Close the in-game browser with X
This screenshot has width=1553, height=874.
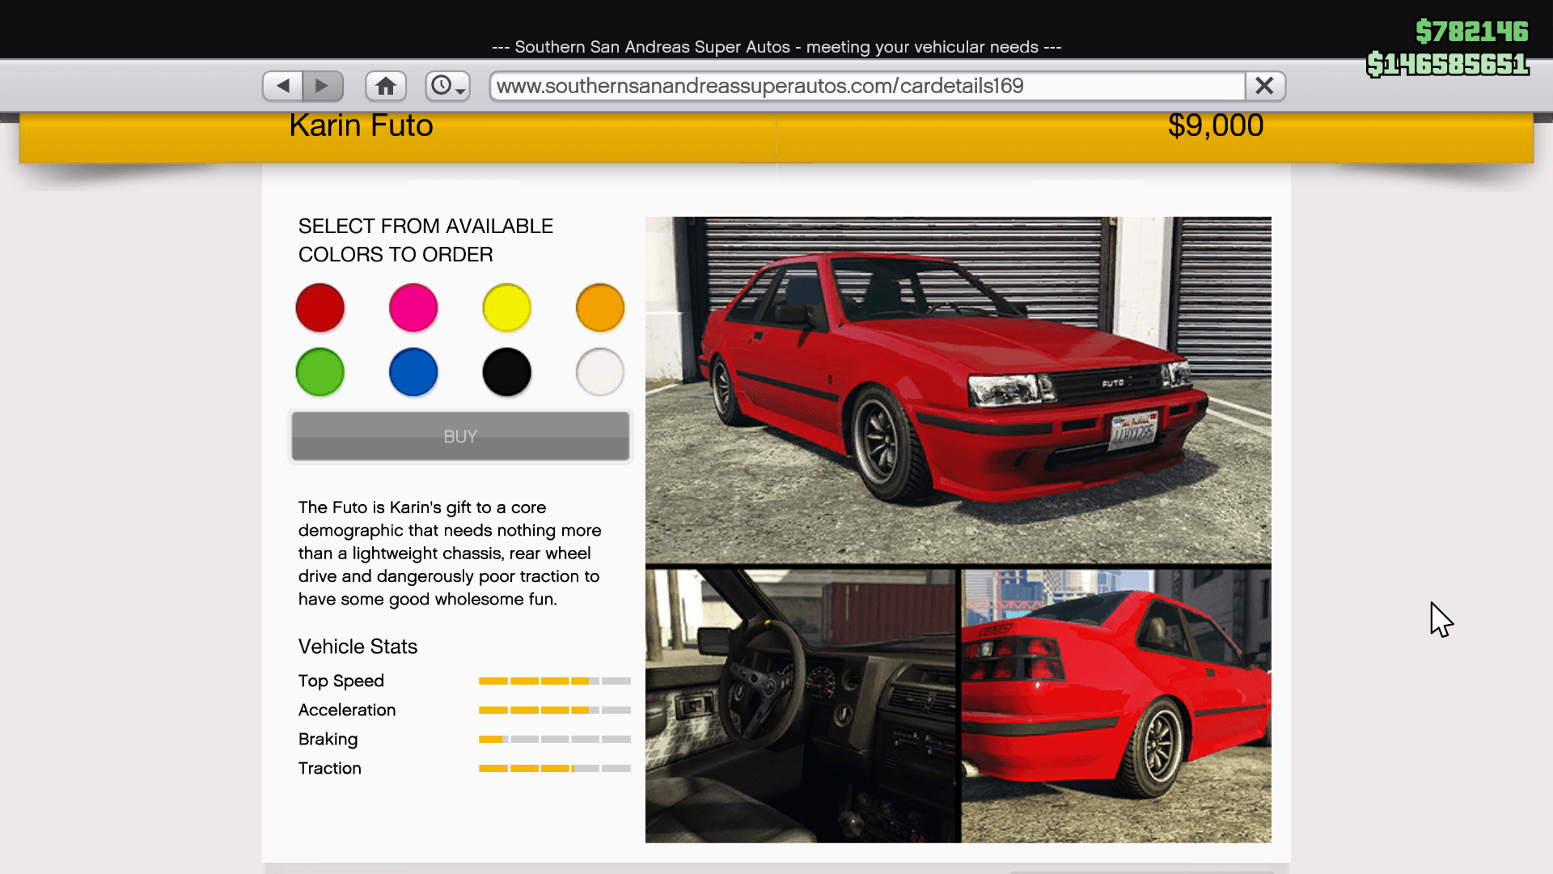tap(1264, 86)
